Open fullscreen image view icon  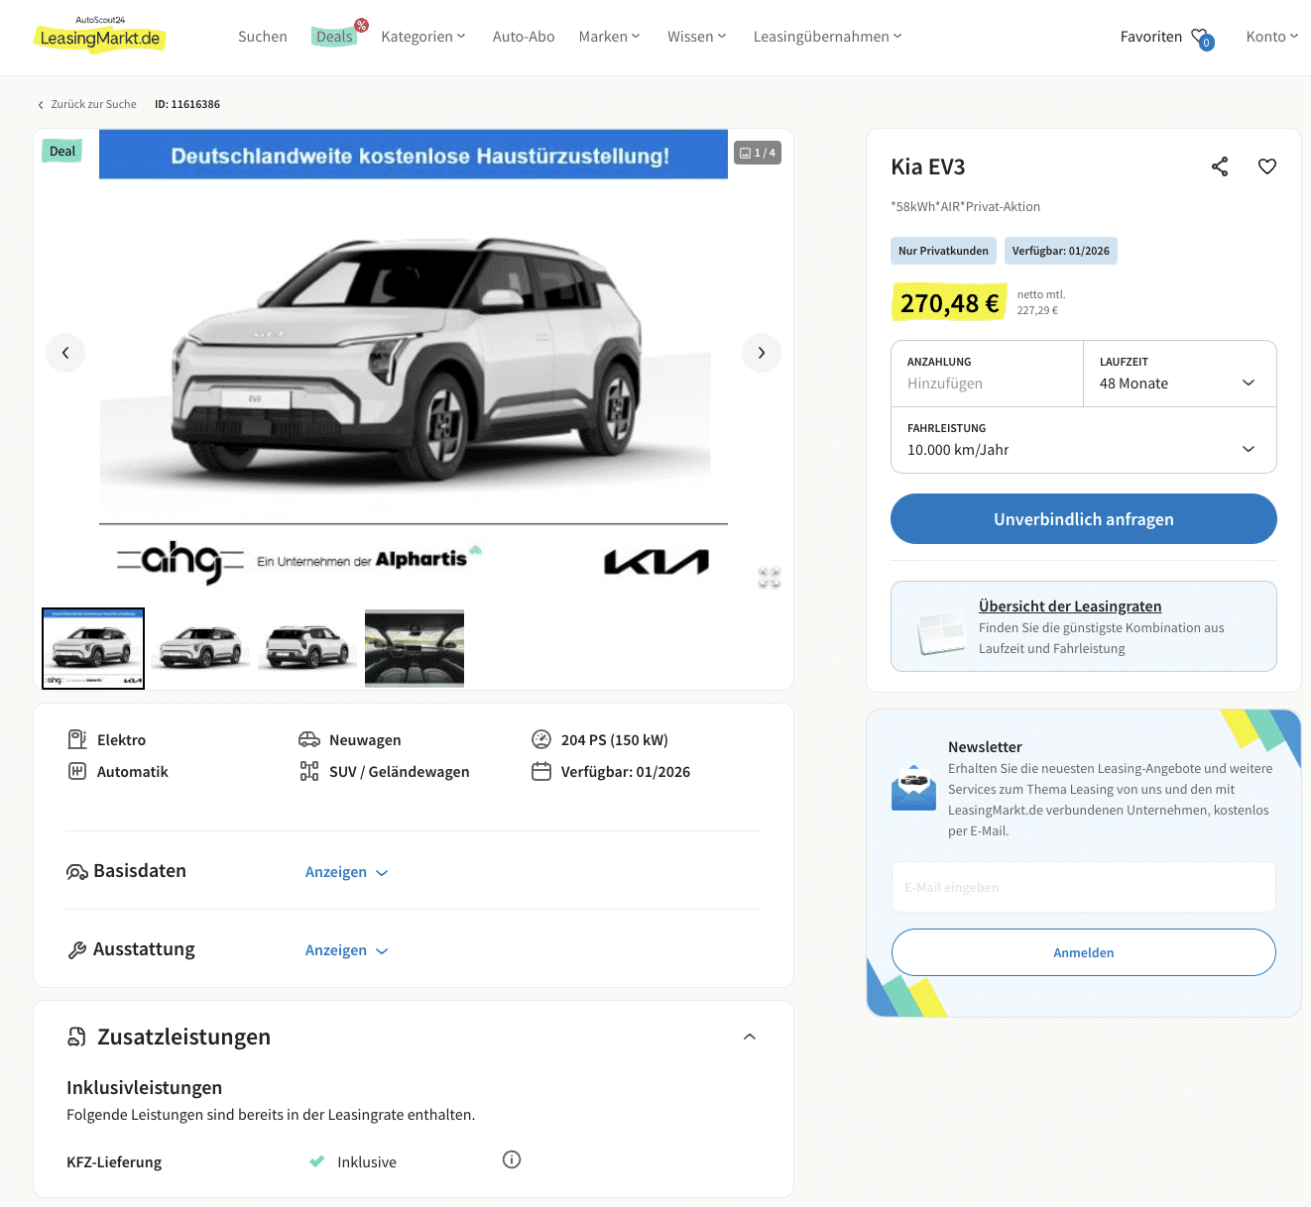[770, 577]
